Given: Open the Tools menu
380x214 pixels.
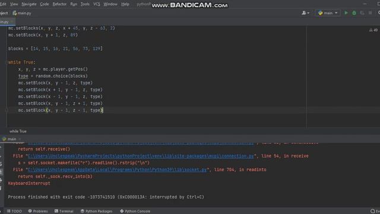Looking at the screenshot, I should pos(85,4).
